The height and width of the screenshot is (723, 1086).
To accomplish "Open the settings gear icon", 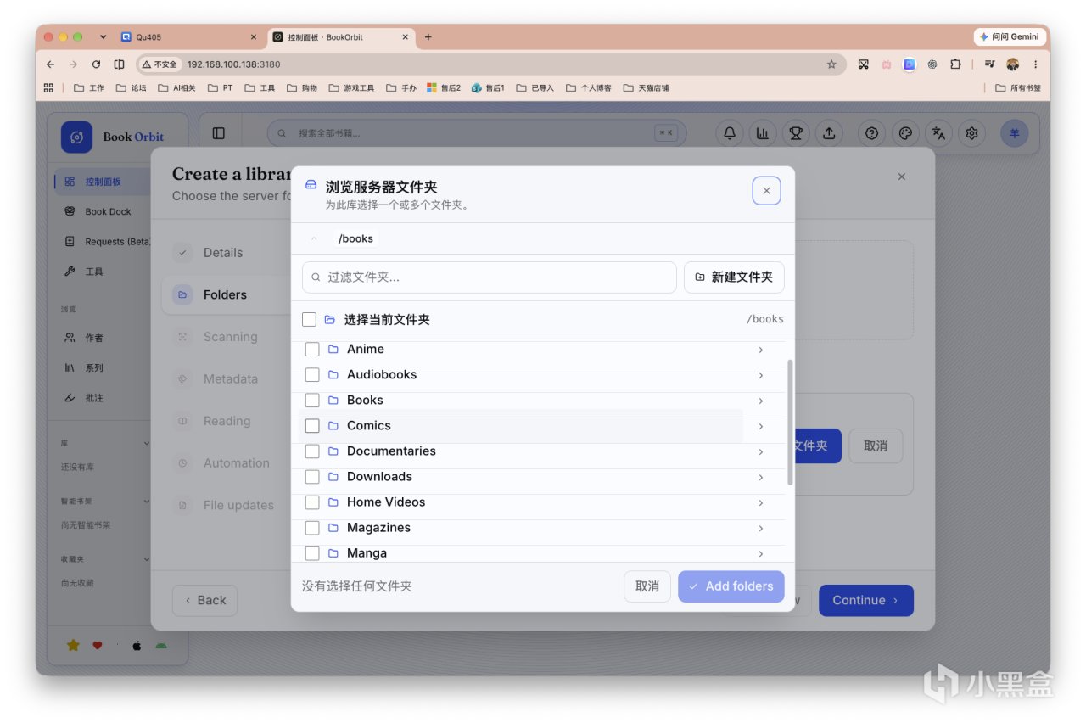I will click(972, 133).
